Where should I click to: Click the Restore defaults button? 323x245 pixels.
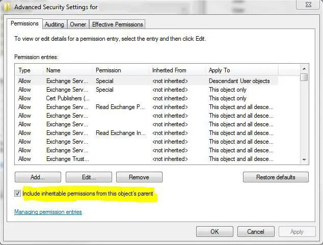[x=276, y=177]
